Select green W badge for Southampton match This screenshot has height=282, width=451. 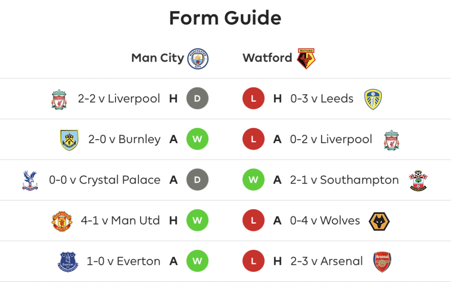[253, 180]
